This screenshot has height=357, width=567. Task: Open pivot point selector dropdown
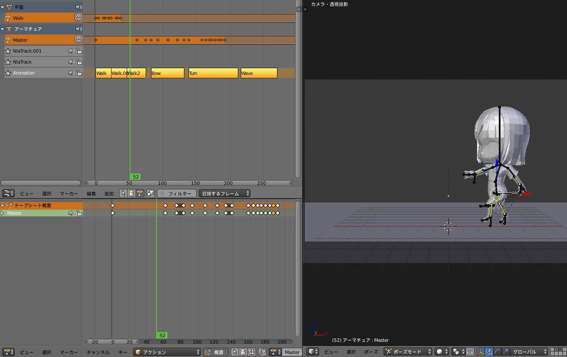click(458, 352)
